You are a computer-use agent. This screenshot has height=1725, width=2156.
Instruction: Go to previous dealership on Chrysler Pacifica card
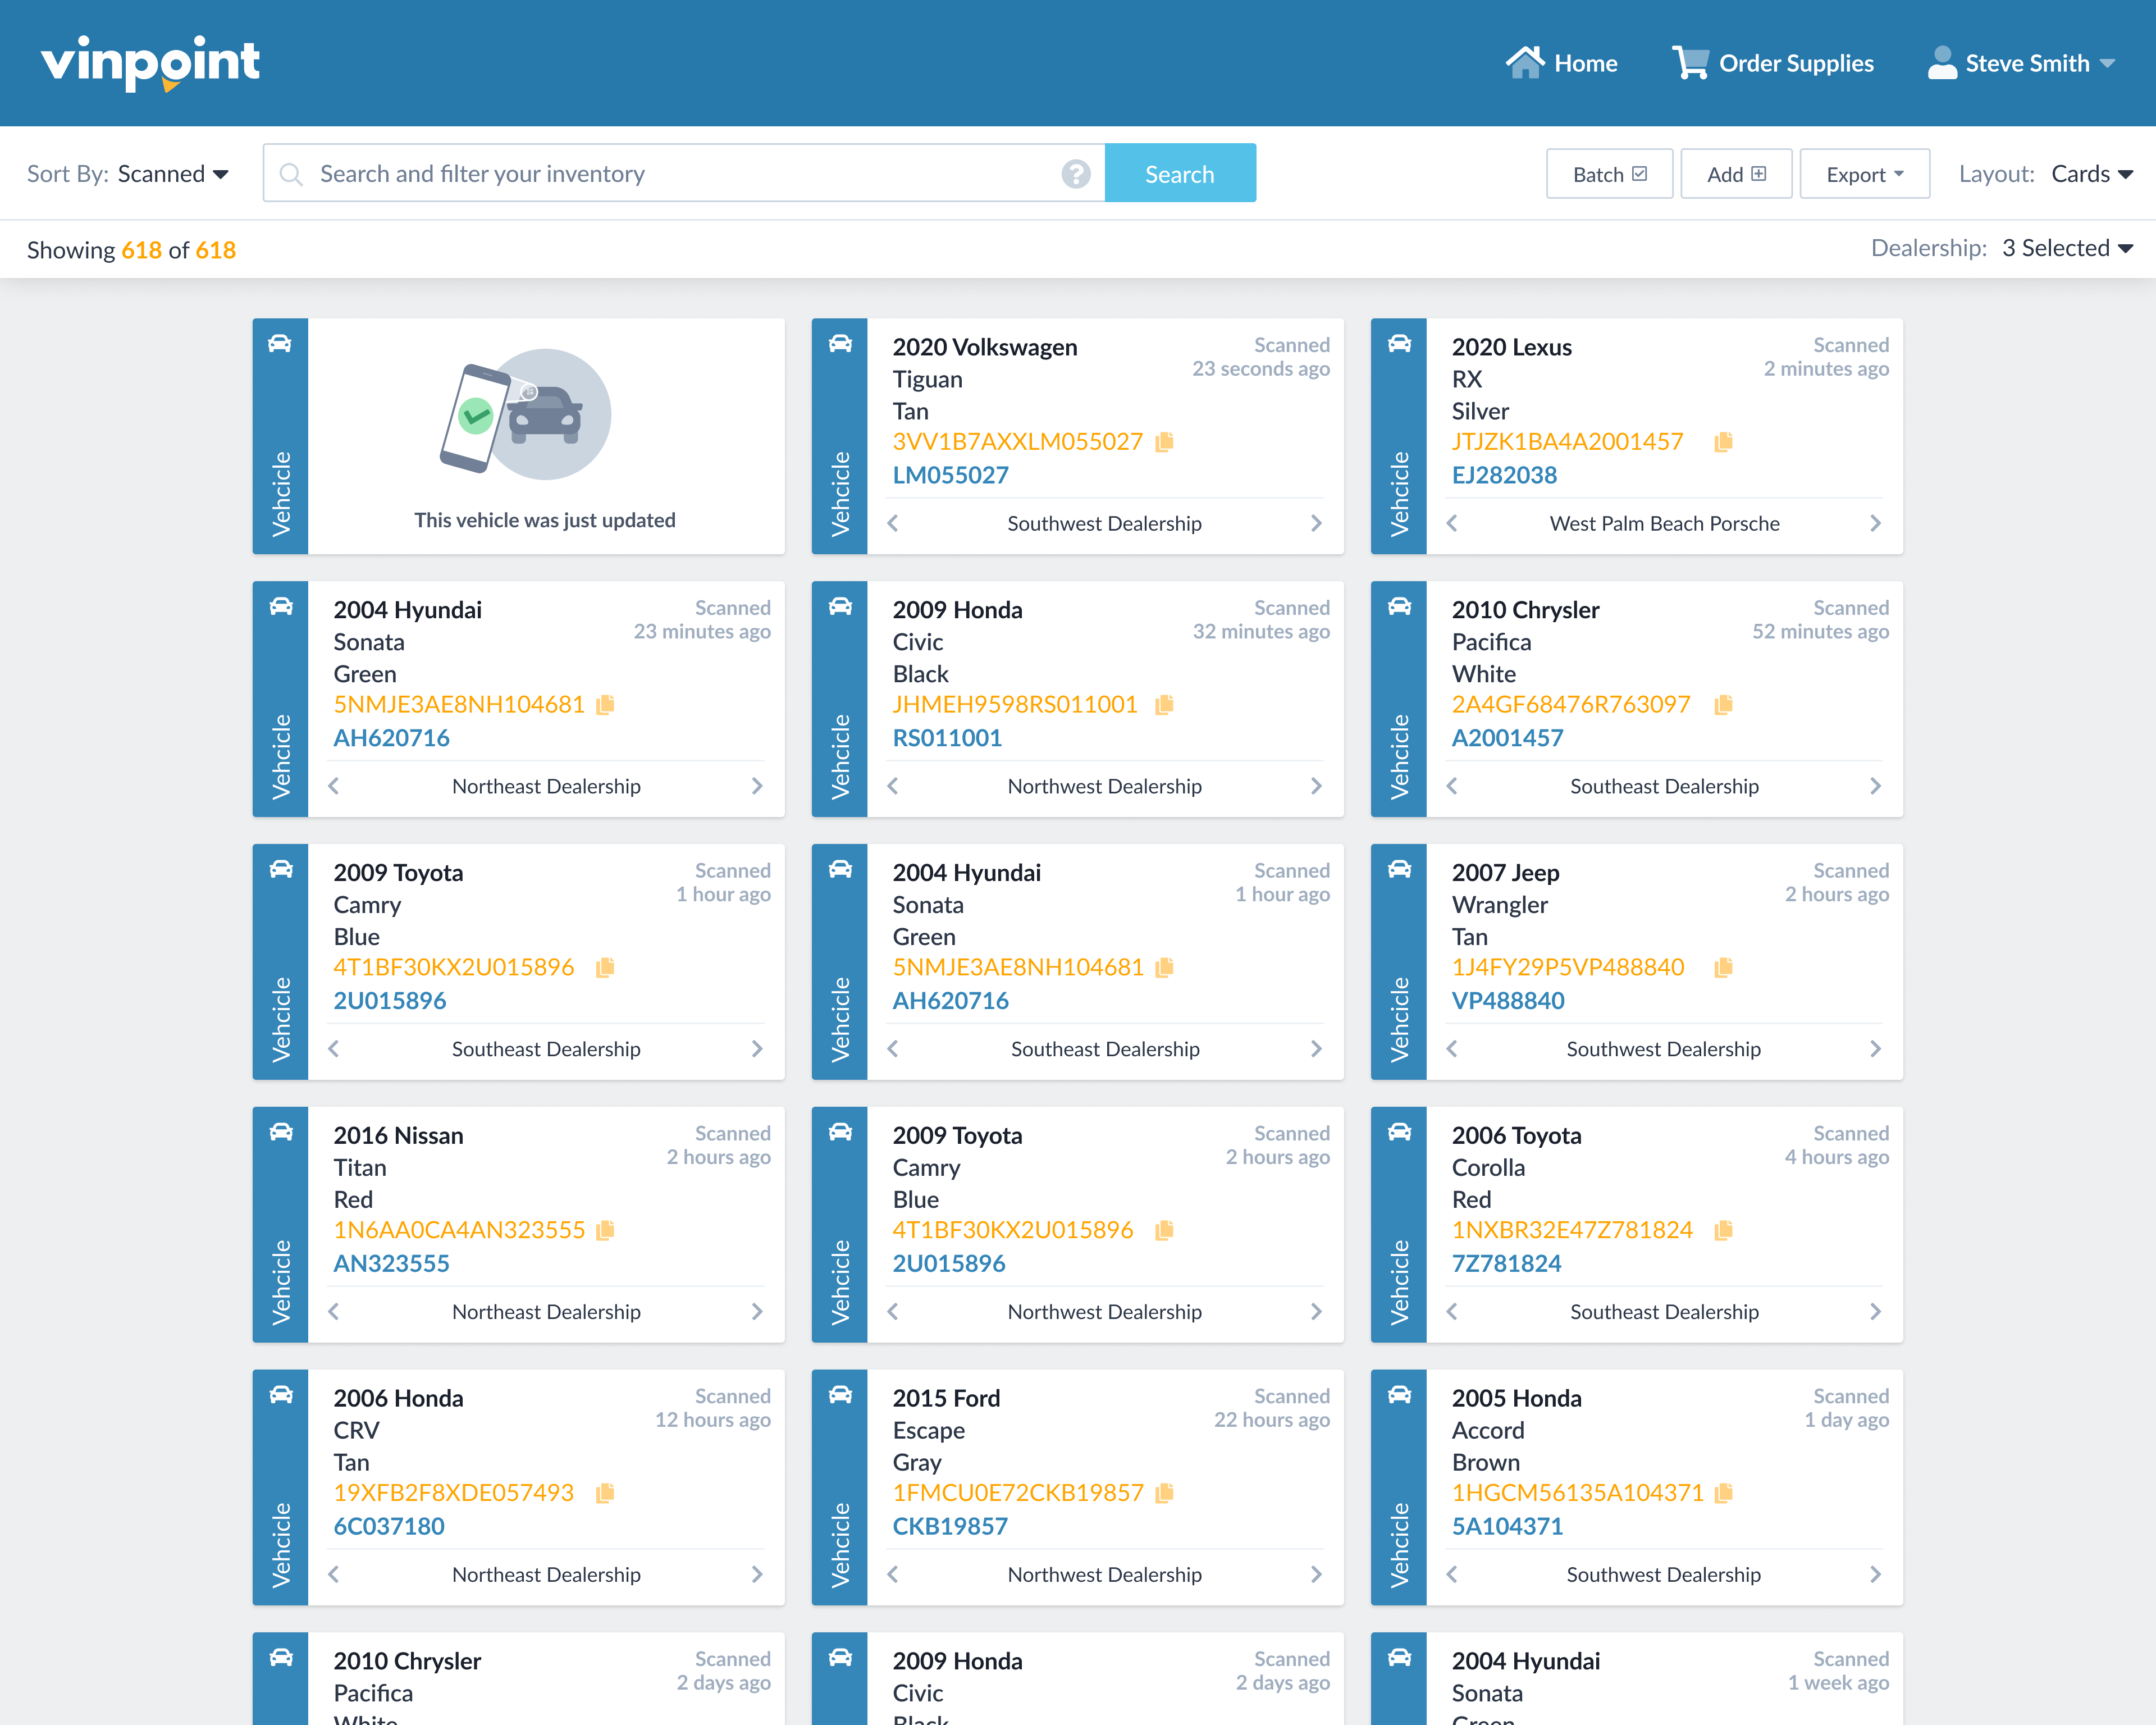(1452, 786)
